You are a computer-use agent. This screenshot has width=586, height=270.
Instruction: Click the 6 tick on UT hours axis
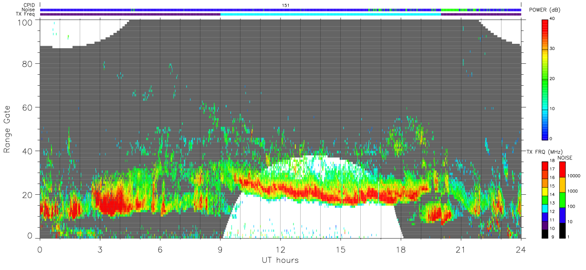(x=160, y=249)
